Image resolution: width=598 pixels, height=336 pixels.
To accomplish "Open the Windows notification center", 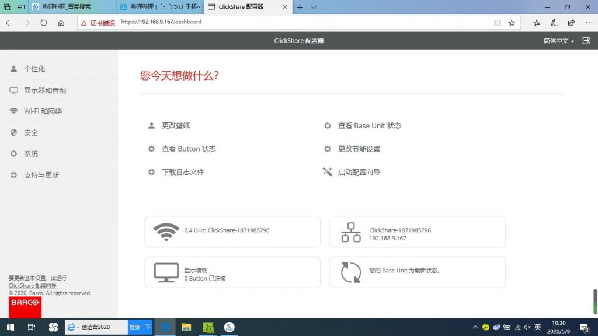I will click(x=585, y=327).
